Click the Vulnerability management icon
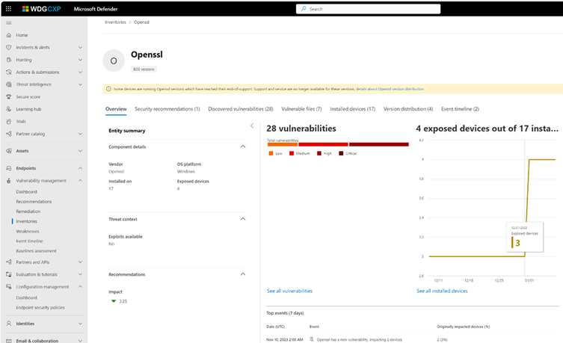This screenshot has height=343, width=563. 9,181
